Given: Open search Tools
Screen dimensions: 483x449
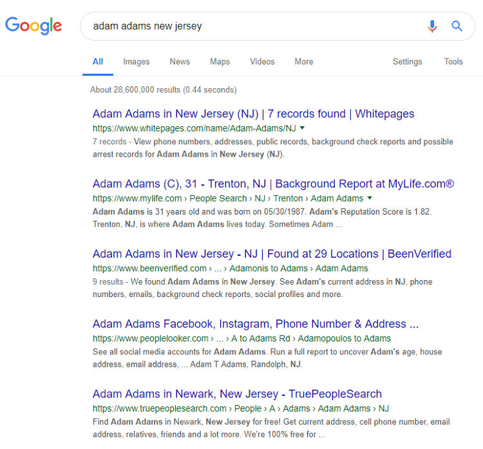Looking at the screenshot, I should click(x=453, y=62).
